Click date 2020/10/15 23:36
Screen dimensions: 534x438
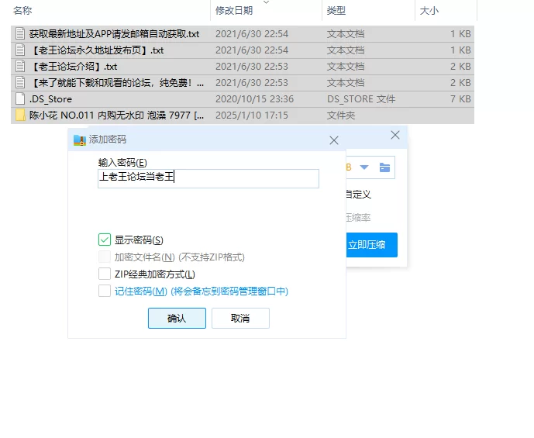[254, 99]
